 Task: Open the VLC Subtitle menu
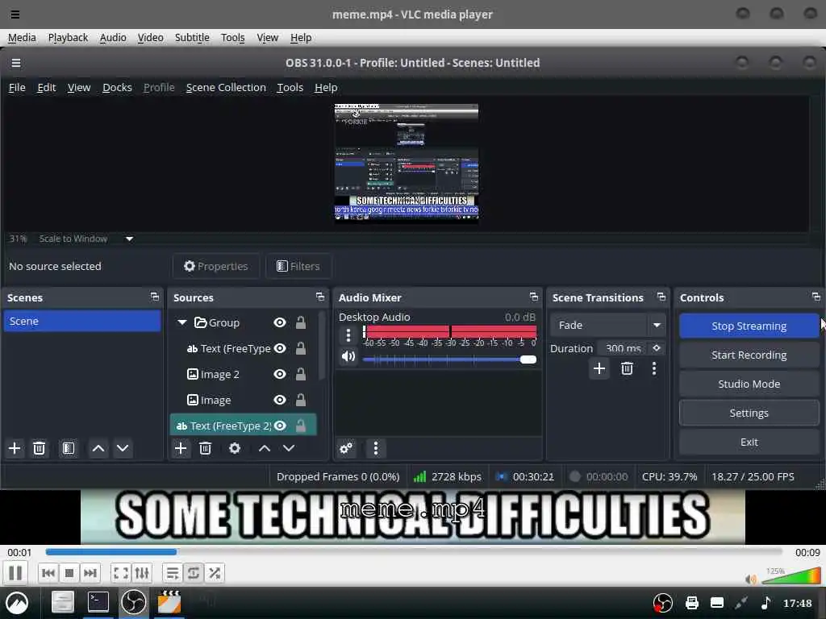click(x=192, y=37)
